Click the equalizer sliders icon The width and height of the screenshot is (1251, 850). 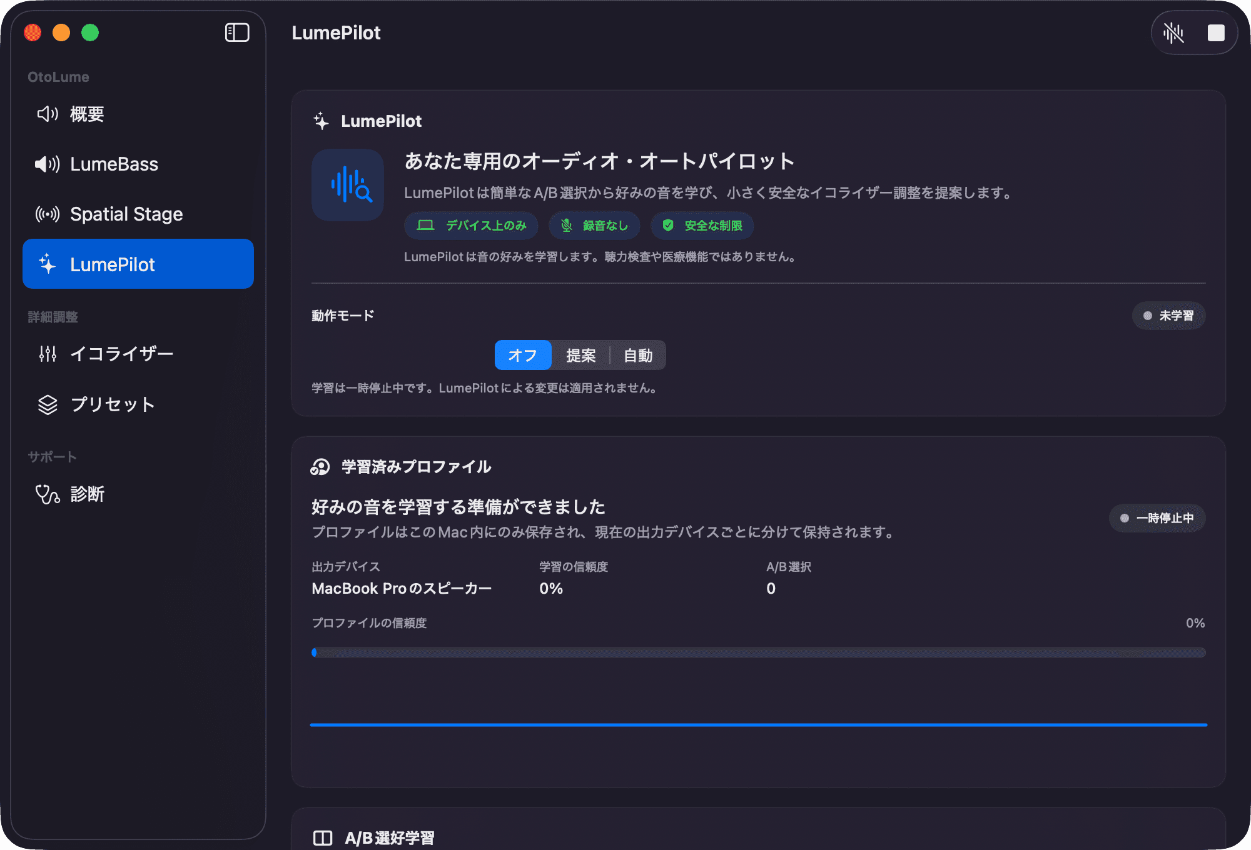[x=48, y=354]
